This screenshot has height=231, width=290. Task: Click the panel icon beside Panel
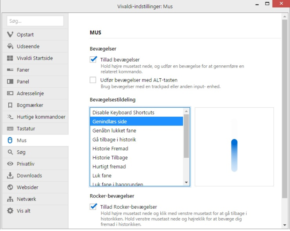[x=10, y=82]
